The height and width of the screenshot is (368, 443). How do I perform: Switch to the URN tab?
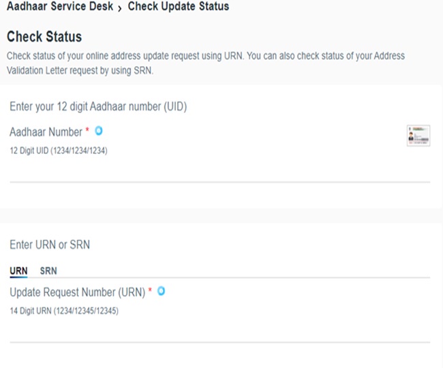tap(18, 271)
